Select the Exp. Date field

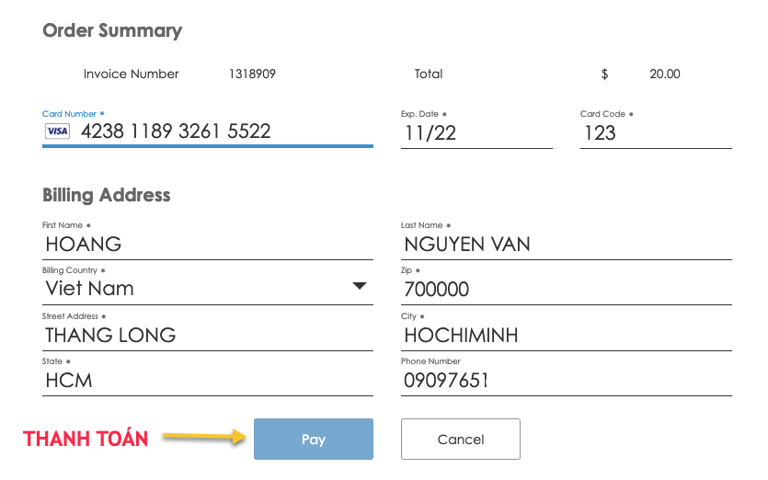tap(476, 133)
